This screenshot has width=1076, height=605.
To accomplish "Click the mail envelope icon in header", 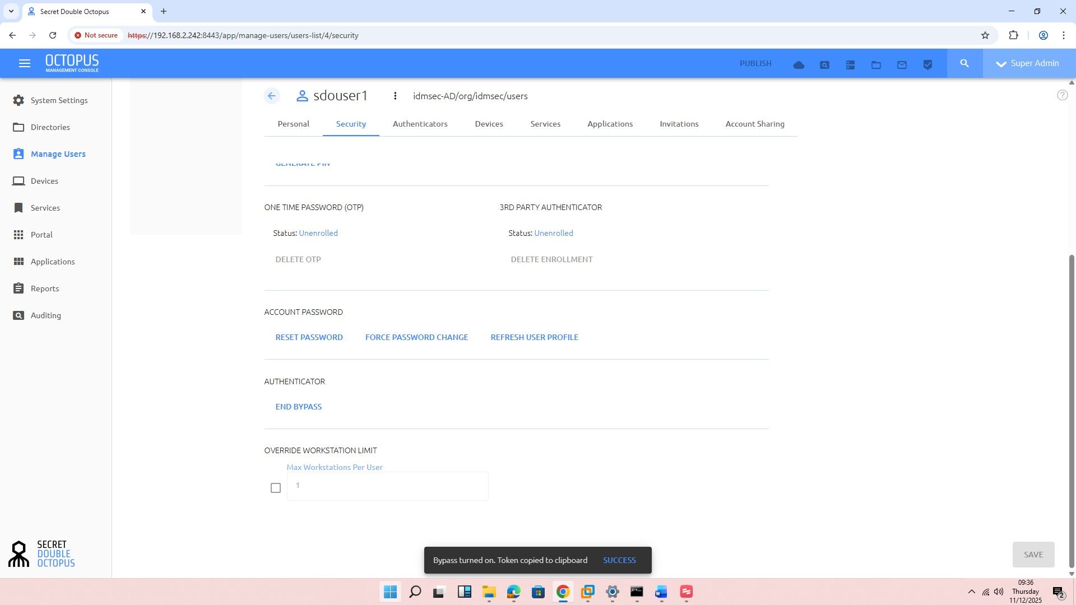I will 902,65.
